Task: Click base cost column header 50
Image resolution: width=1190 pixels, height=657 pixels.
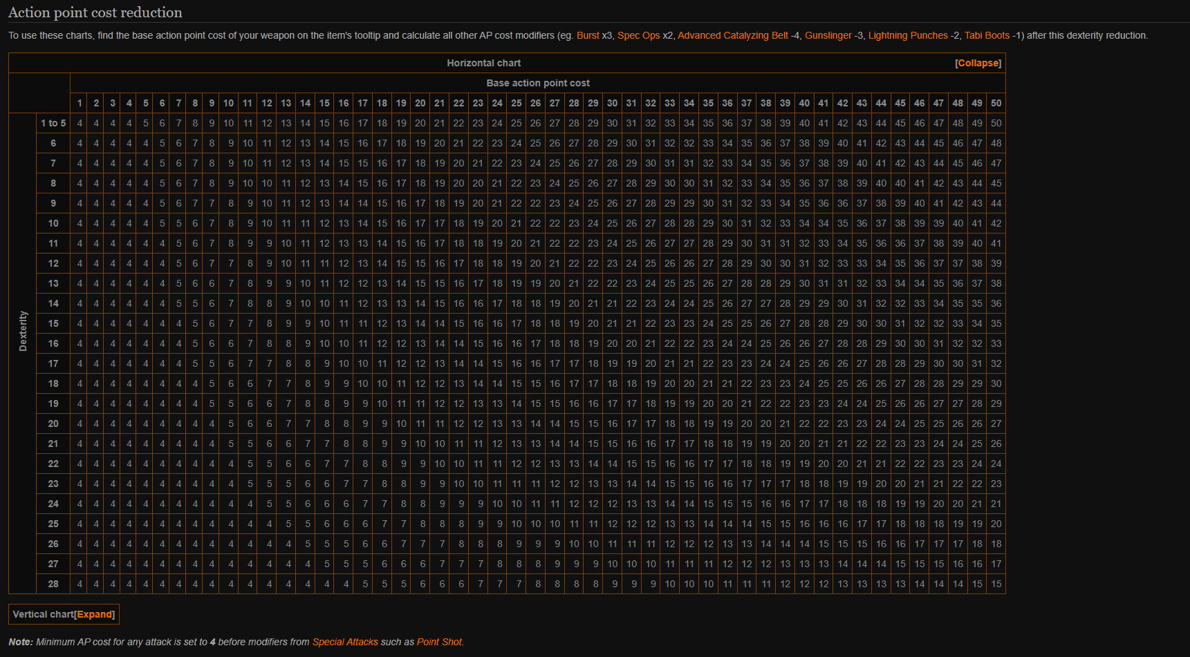Action: [x=996, y=103]
